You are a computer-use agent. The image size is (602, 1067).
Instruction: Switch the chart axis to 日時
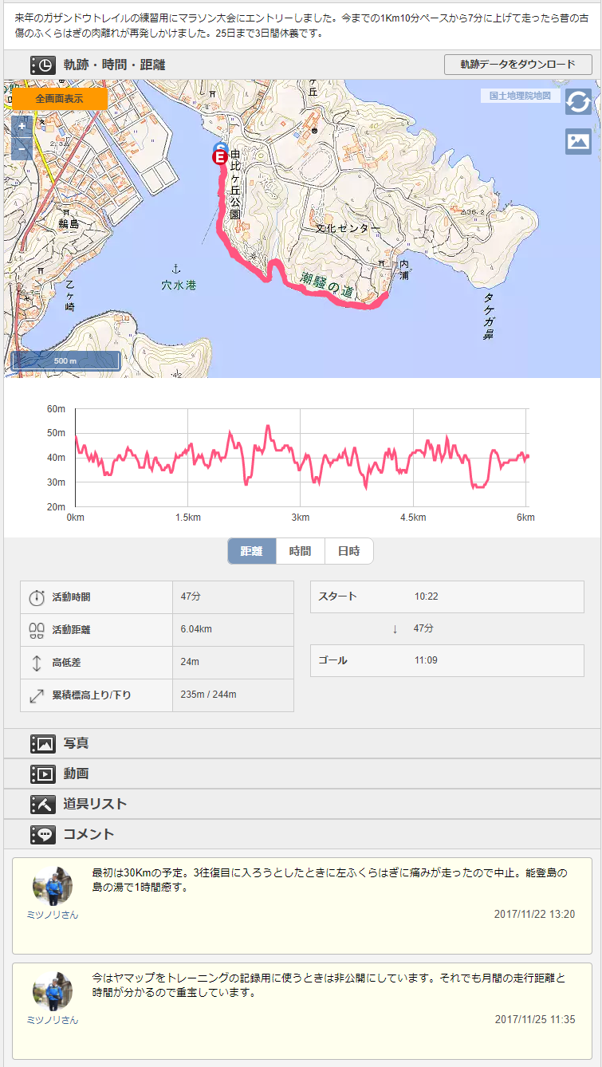[348, 551]
